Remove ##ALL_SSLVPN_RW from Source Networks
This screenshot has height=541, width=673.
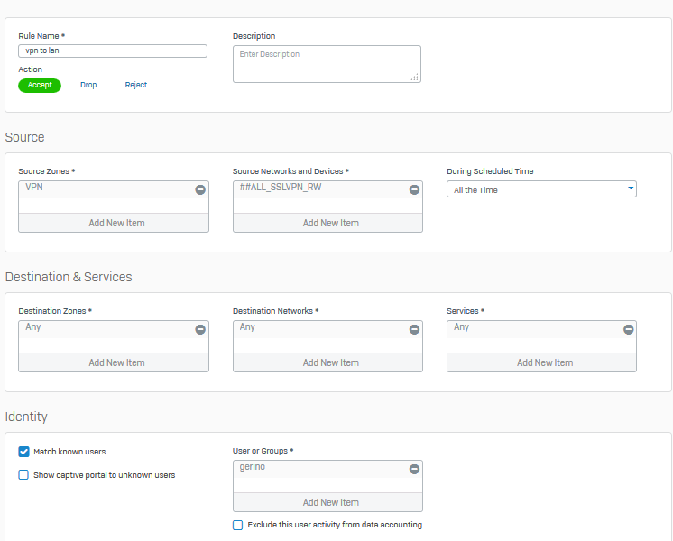[414, 189]
